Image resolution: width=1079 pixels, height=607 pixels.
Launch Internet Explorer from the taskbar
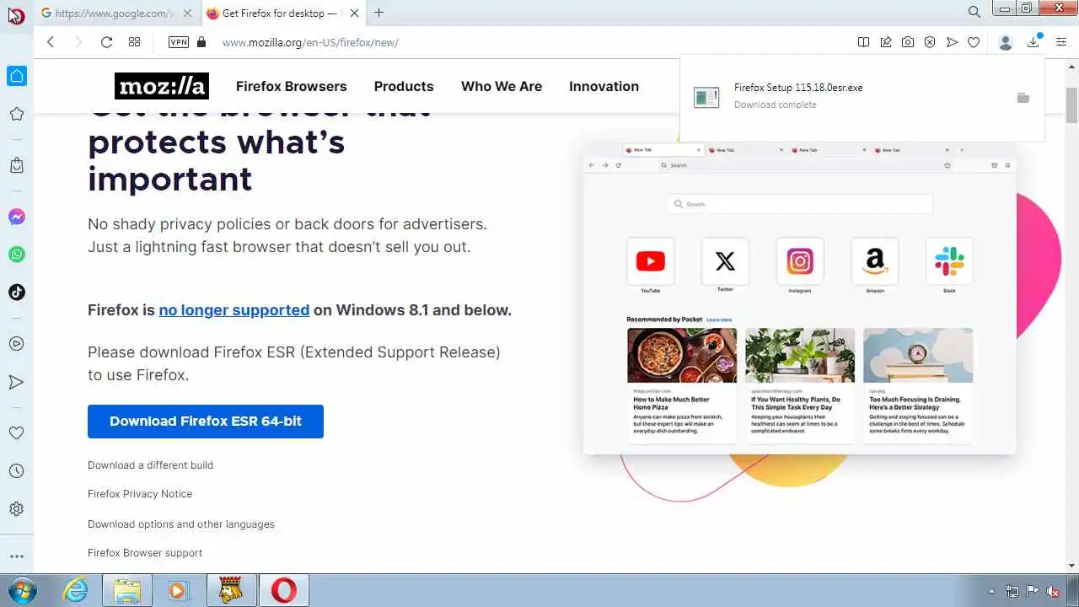pyautogui.click(x=76, y=590)
